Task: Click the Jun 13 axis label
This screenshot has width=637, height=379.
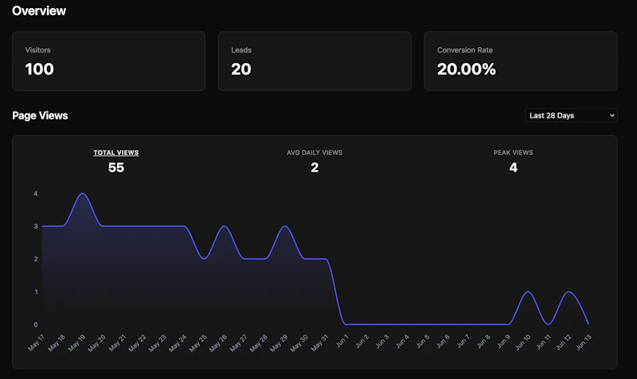Action: 584,342
